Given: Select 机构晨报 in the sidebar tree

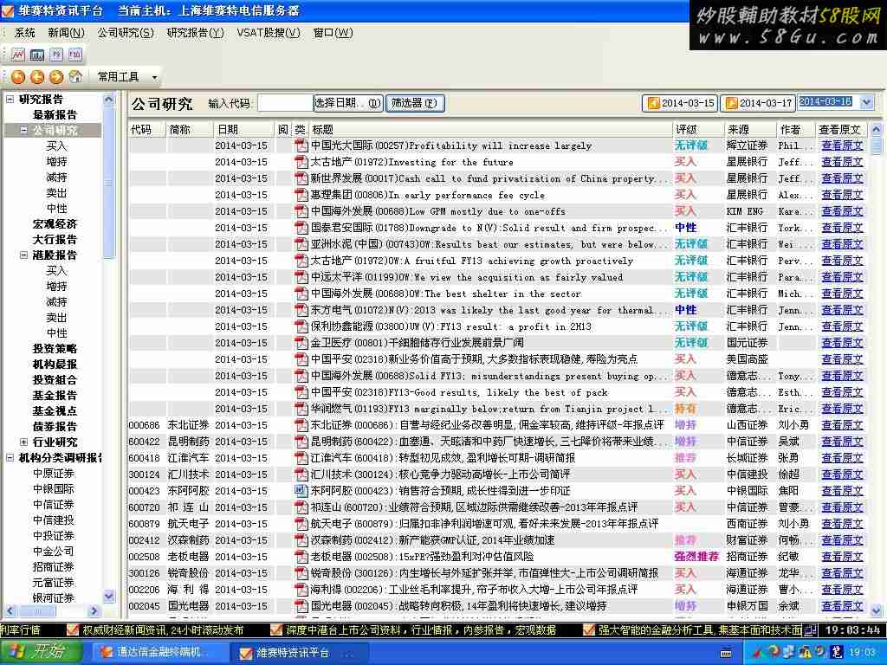Looking at the screenshot, I should click(x=55, y=365).
